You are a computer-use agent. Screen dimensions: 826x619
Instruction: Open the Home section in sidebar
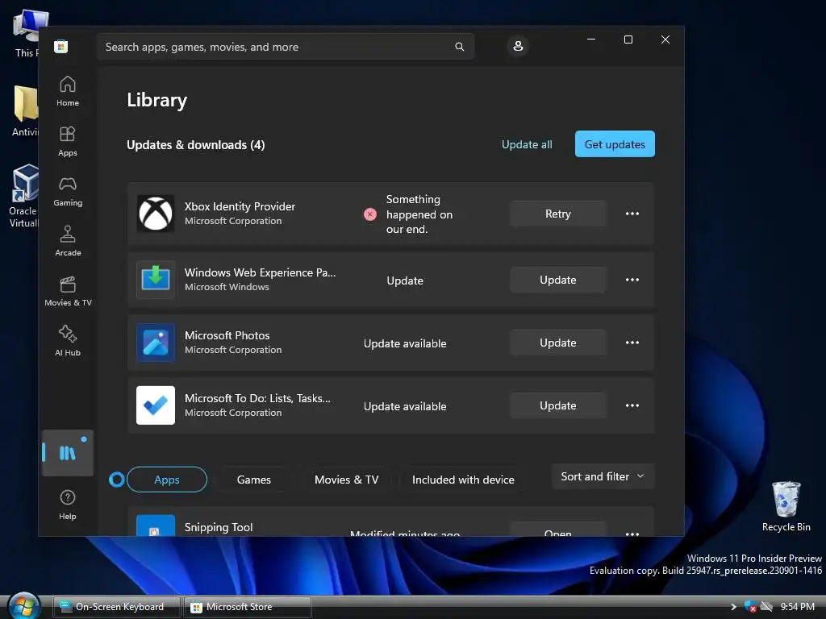pyautogui.click(x=68, y=91)
